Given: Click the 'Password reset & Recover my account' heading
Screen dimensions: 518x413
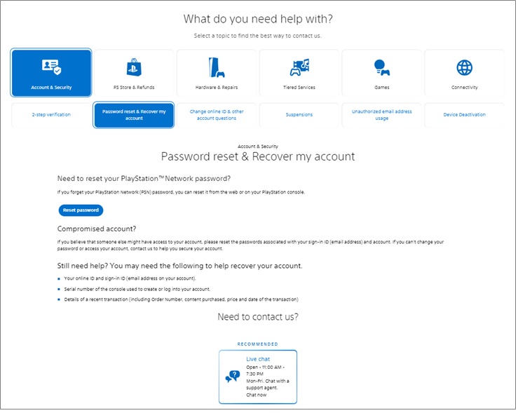Looking at the screenshot, I should pyautogui.click(x=258, y=156).
